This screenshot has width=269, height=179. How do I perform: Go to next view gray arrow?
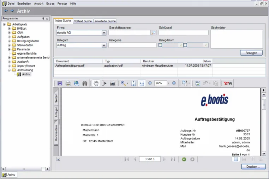click(192, 159)
